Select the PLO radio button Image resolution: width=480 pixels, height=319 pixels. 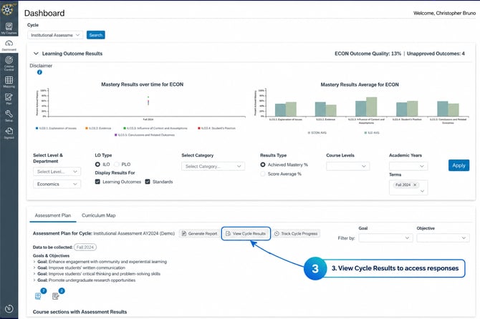point(117,165)
